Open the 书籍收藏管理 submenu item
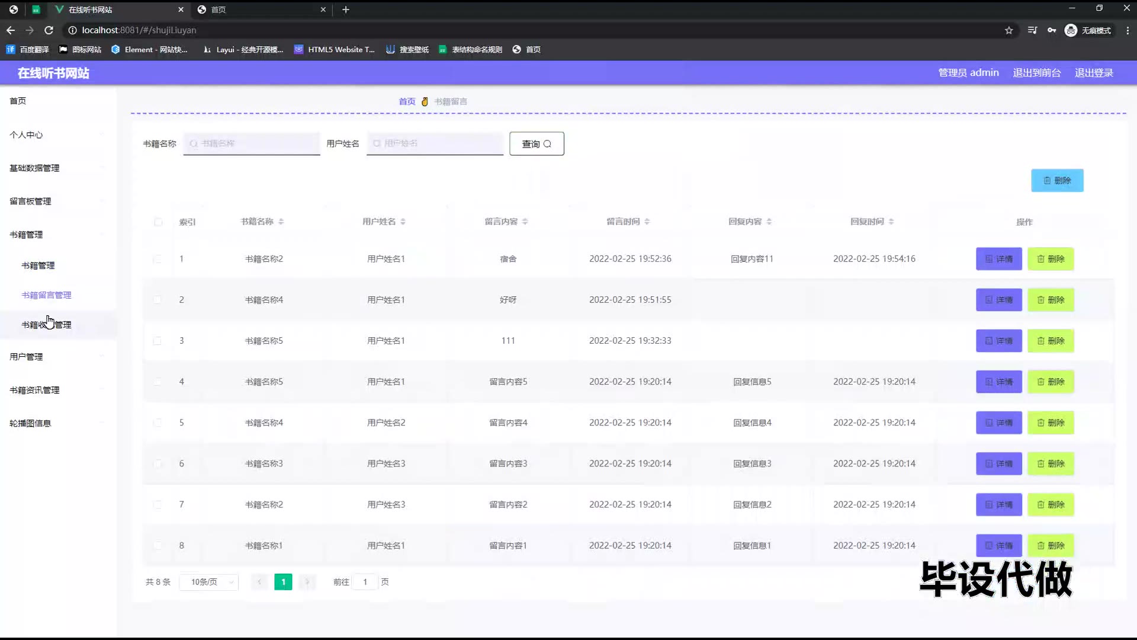1137x640 pixels. pyautogui.click(x=46, y=325)
